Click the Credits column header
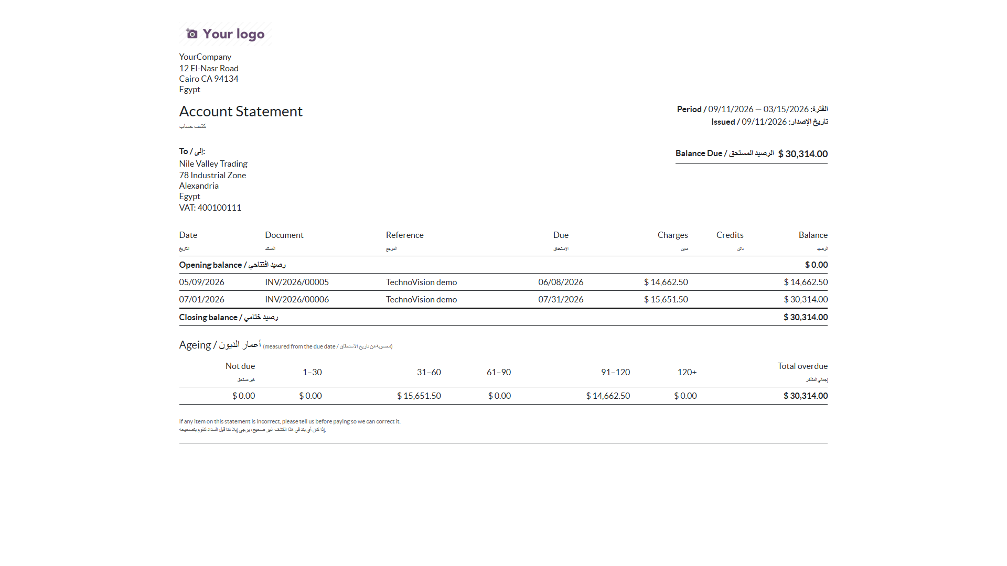This screenshot has height=566, width=1007. tap(730, 235)
